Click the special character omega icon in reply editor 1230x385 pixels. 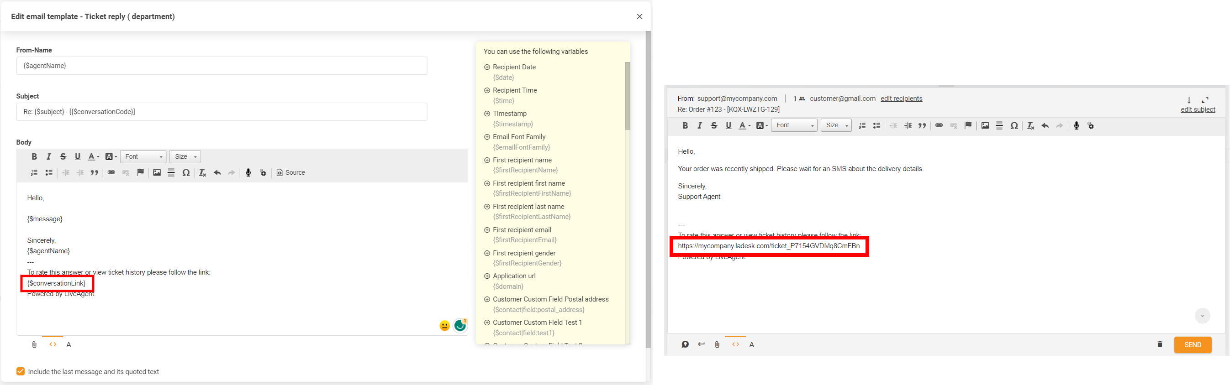tap(1014, 126)
